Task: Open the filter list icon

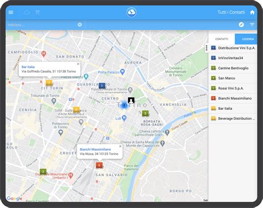Action: [252, 24]
